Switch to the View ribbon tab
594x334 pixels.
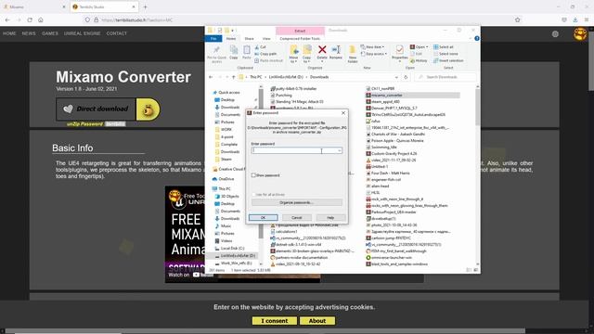point(266,38)
